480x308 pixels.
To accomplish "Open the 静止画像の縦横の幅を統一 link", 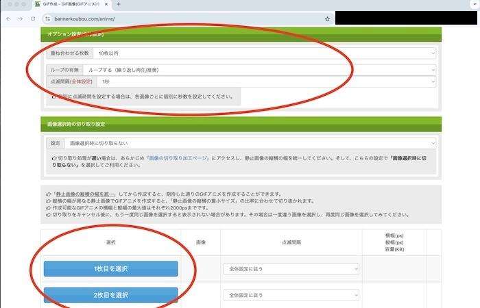I will pyautogui.click(x=84, y=194).
